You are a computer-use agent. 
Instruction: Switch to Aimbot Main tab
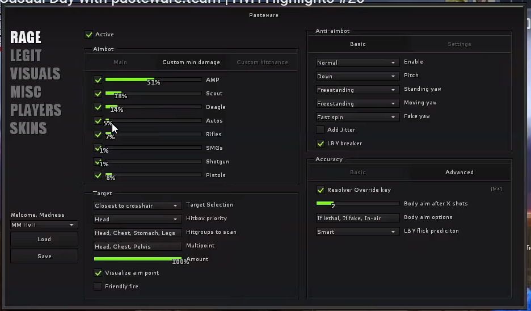[x=120, y=62]
